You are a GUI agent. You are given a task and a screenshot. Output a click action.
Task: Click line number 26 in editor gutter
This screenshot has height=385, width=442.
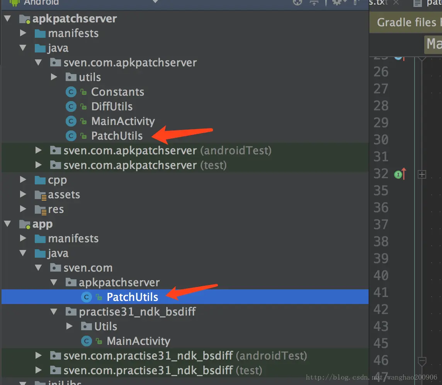pos(381,72)
